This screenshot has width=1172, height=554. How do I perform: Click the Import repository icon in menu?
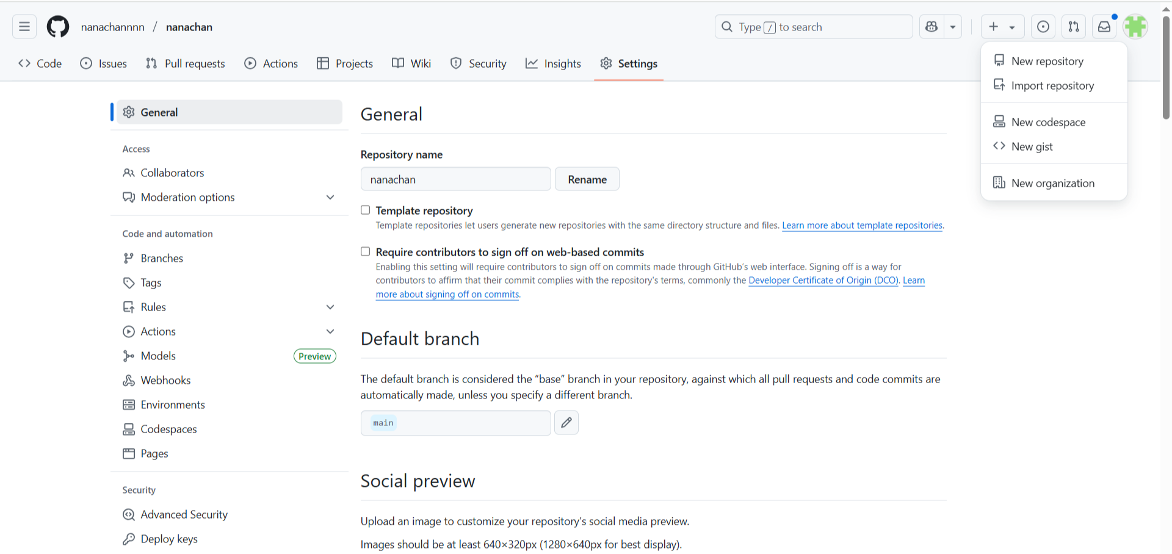[999, 85]
